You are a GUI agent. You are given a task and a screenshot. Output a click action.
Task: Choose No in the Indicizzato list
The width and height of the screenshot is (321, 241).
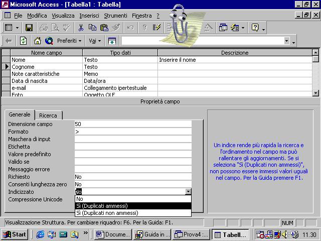coord(133,199)
